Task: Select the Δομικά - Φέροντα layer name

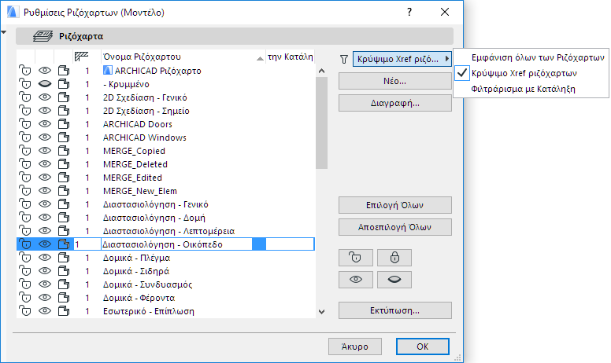Action: point(139,298)
